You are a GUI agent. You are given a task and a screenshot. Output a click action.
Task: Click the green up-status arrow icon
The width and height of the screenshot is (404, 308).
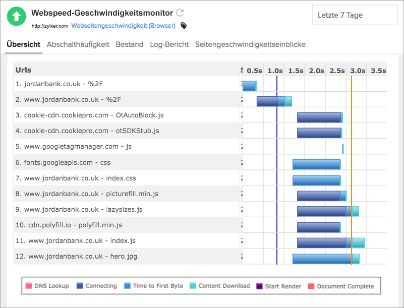pos(16,16)
